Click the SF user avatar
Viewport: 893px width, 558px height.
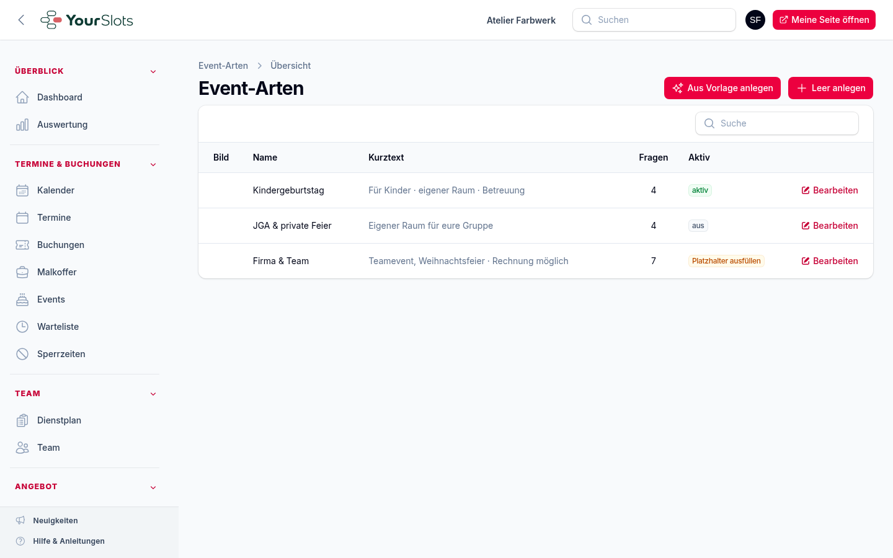pyautogui.click(x=755, y=20)
